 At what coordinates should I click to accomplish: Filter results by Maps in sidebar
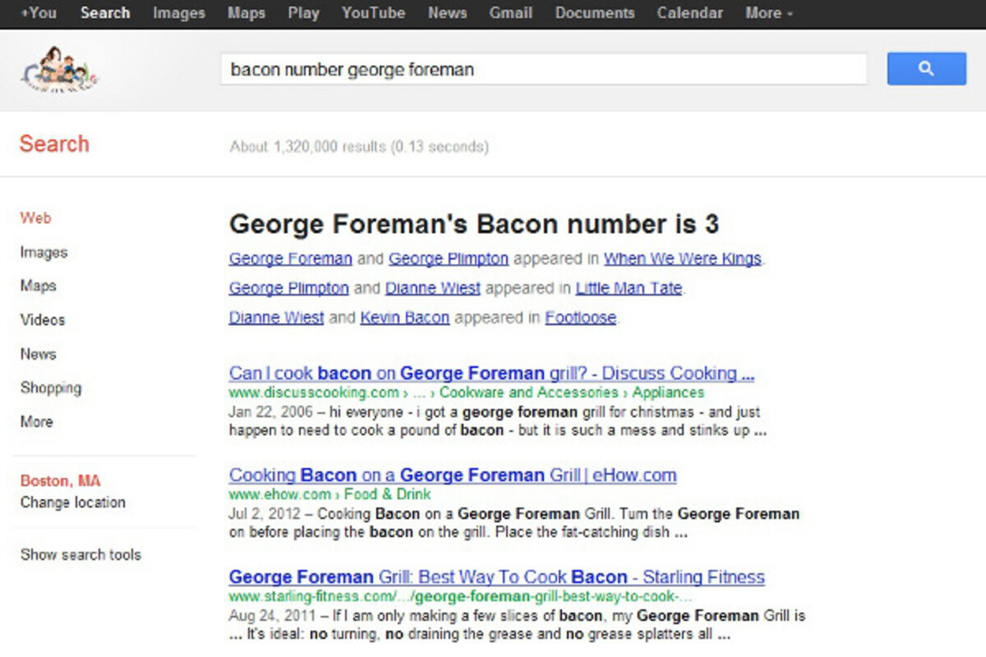click(38, 286)
